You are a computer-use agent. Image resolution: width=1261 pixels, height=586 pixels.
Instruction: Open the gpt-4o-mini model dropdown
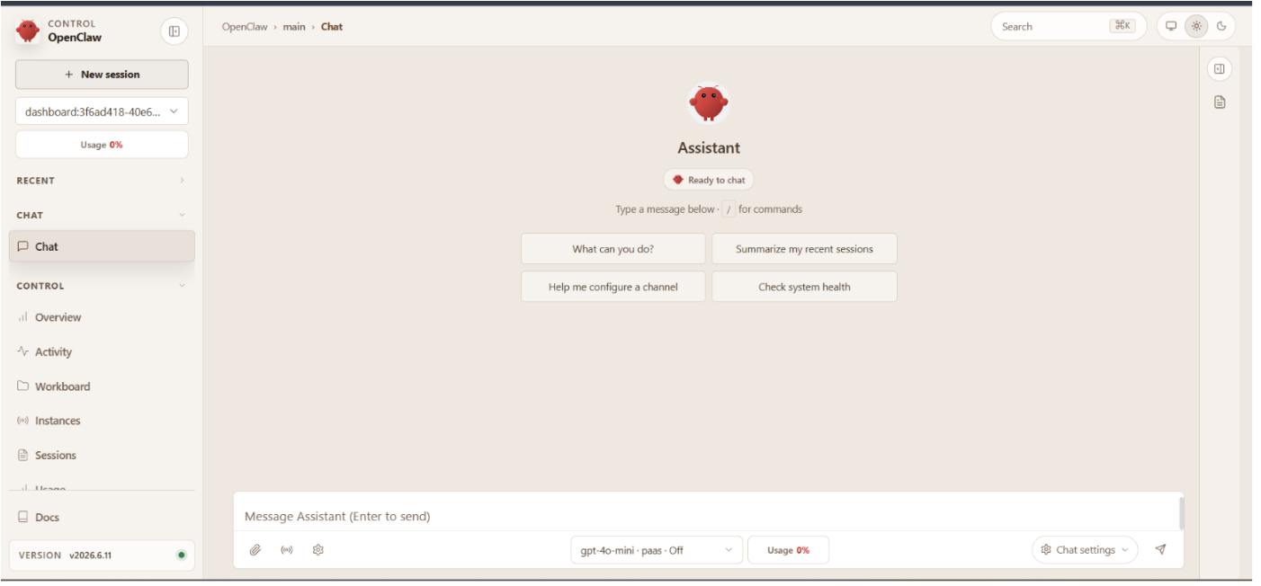[657, 550]
